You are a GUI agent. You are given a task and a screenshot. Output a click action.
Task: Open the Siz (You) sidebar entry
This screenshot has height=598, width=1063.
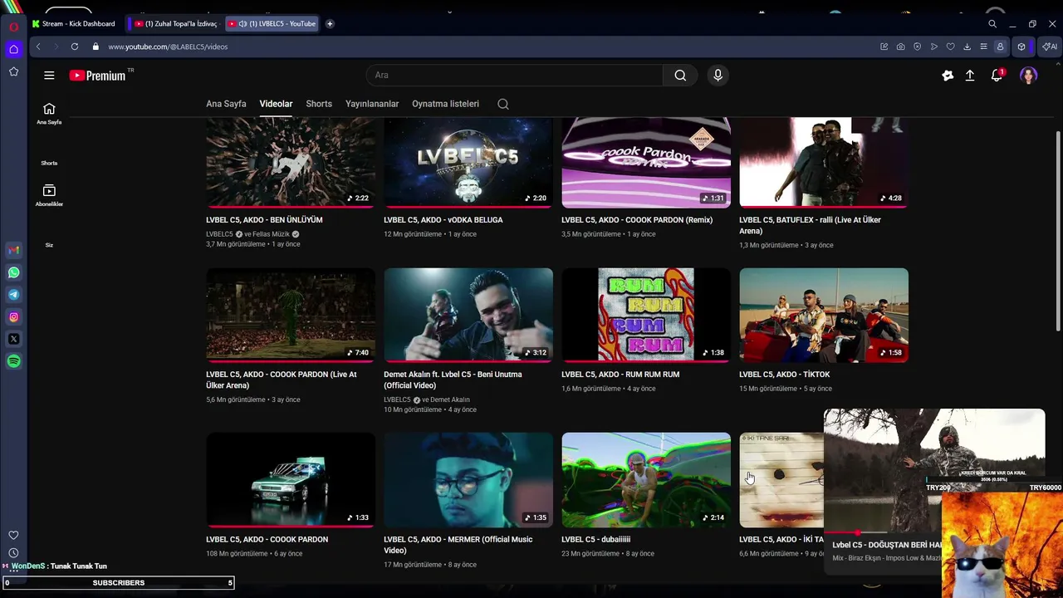tap(49, 245)
